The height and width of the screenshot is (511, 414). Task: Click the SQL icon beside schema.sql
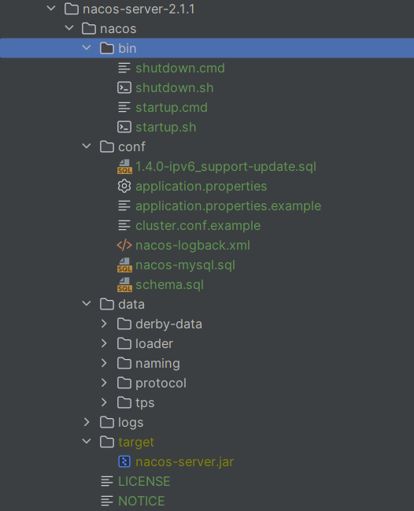click(x=124, y=284)
